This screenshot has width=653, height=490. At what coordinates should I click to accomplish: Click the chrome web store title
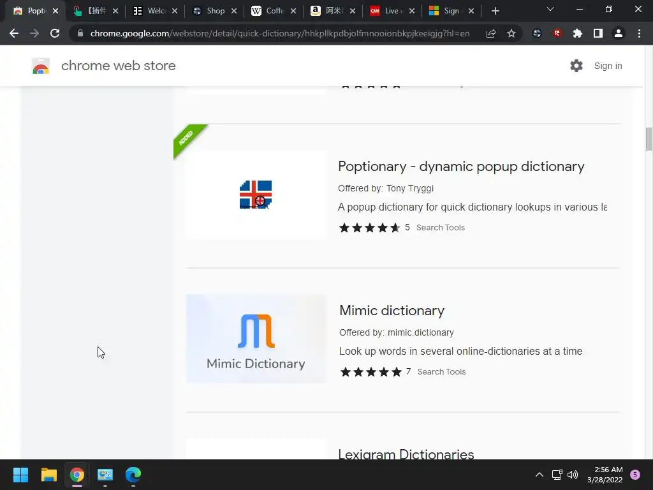[x=118, y=66]
